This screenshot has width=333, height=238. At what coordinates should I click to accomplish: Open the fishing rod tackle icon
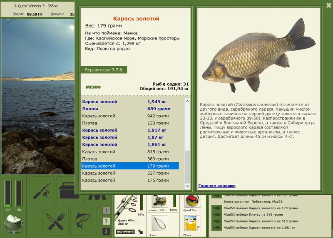pos(42,191)
